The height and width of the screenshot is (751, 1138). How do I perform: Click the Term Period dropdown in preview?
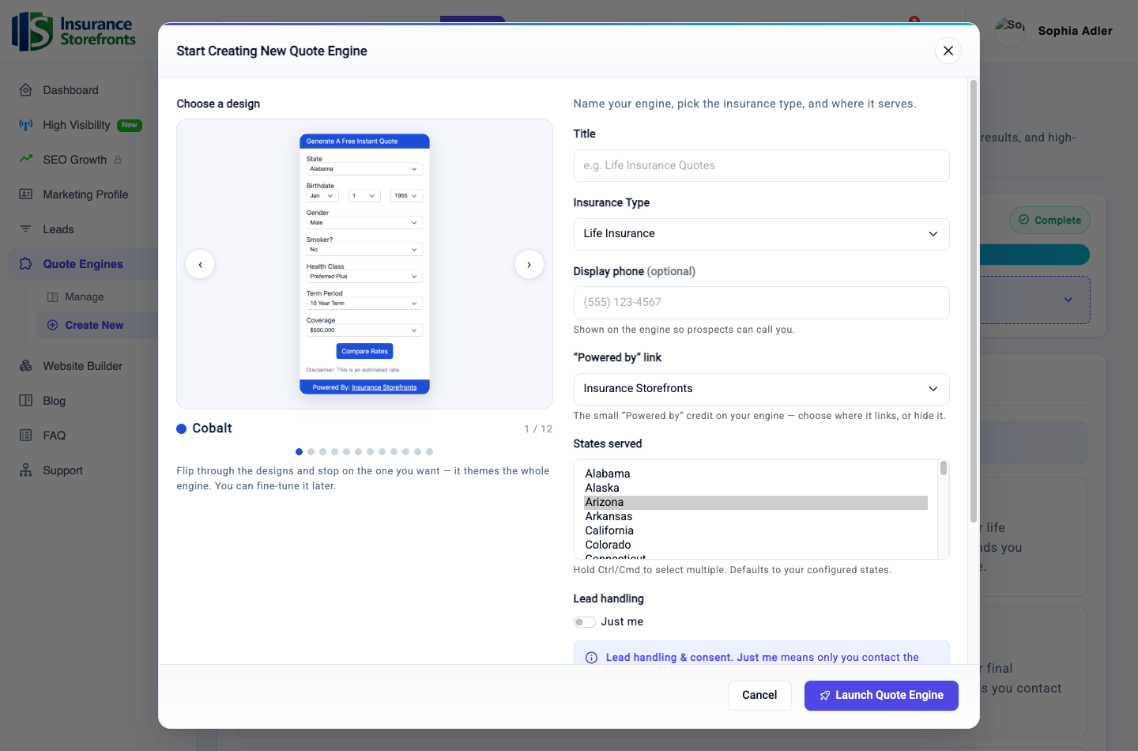pos(364,304)
